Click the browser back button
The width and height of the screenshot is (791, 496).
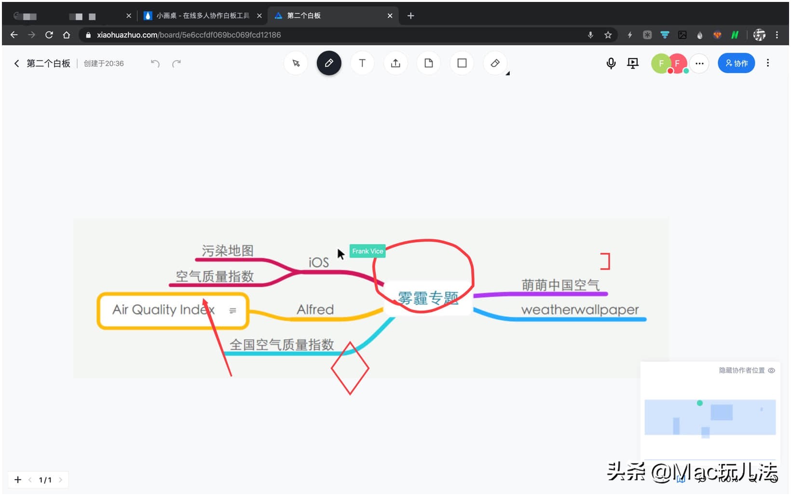tap(14, 35)
